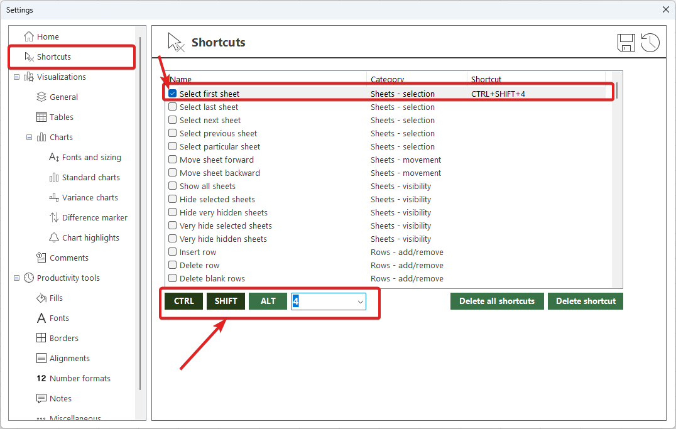
Task: Click the save icon in Shortcuts header
Action: 626,43
